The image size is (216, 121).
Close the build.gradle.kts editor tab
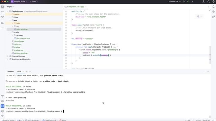pos(86,7)
